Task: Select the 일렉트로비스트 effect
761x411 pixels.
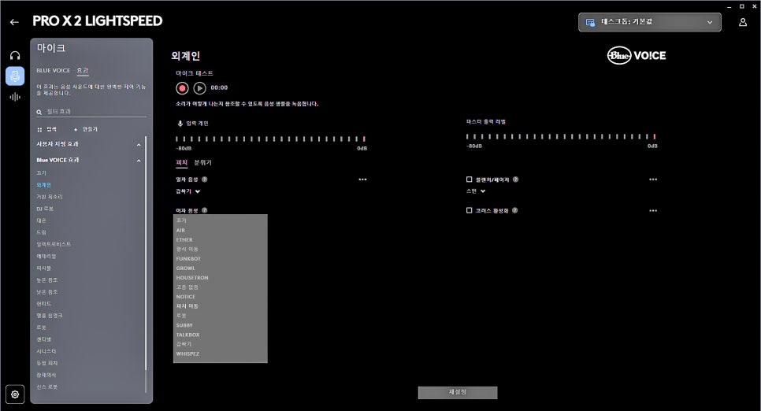Action: pyautogui.click(x=54, y=244)
